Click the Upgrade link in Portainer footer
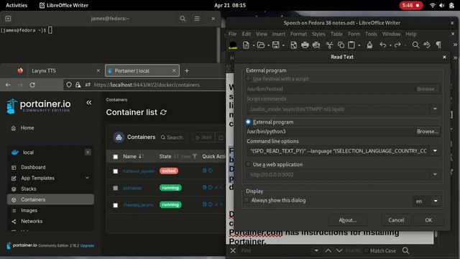 click(87, 245)
